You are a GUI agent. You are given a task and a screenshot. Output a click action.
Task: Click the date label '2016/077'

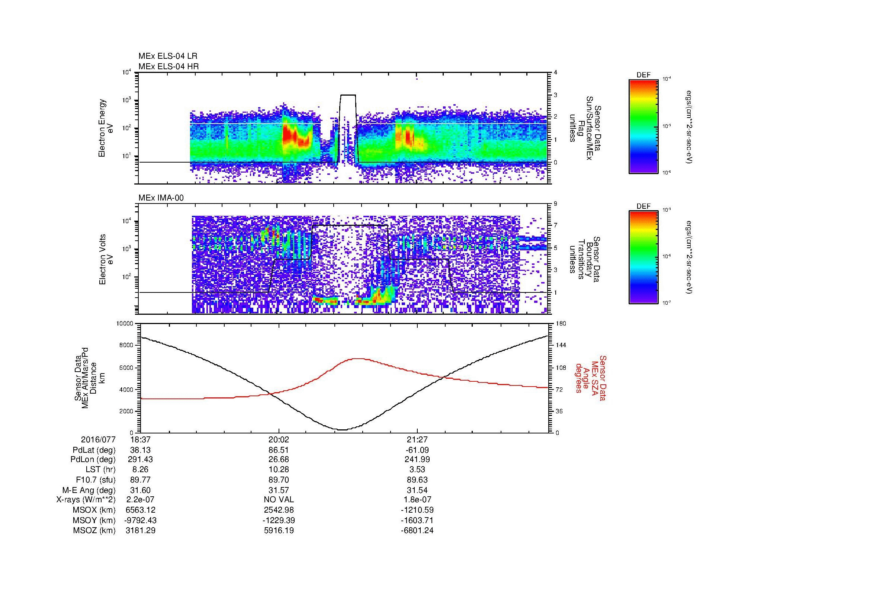98,439
